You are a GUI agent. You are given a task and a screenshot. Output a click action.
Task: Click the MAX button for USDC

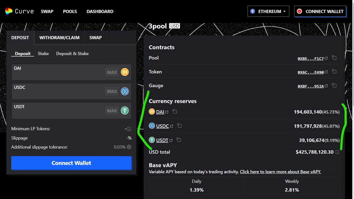pyautogui.click(x=112, y=92)
